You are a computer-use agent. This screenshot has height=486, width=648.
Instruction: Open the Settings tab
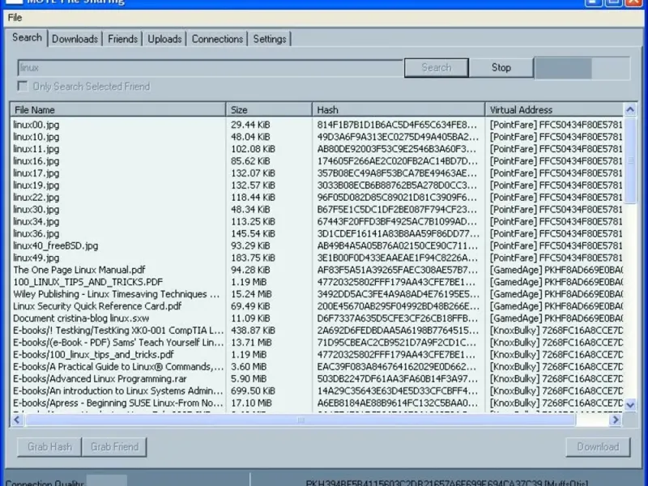270,39
